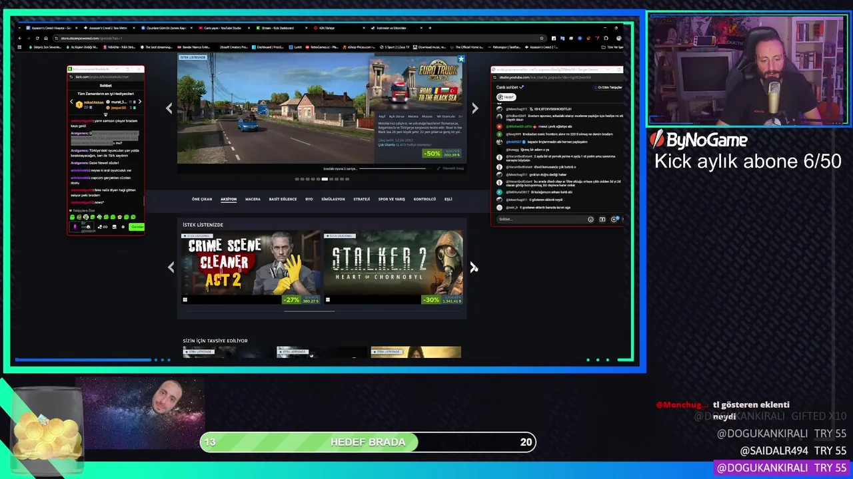Click the Super Chat icon in YouTube chat
This screenshot has height=479, width=853.
pos(614,220)
